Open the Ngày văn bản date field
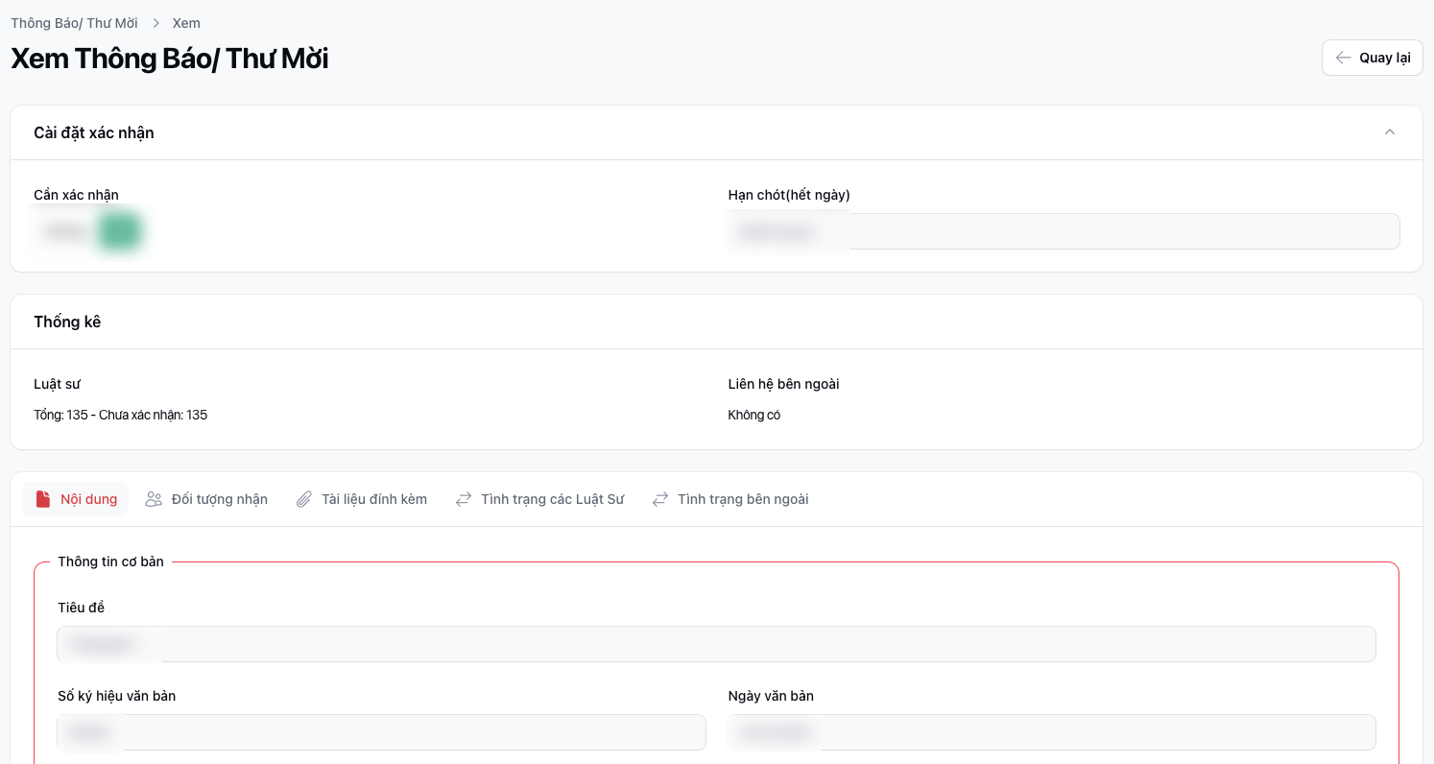This screenshot has width=1434, height=764. (x=1051, y=732)
